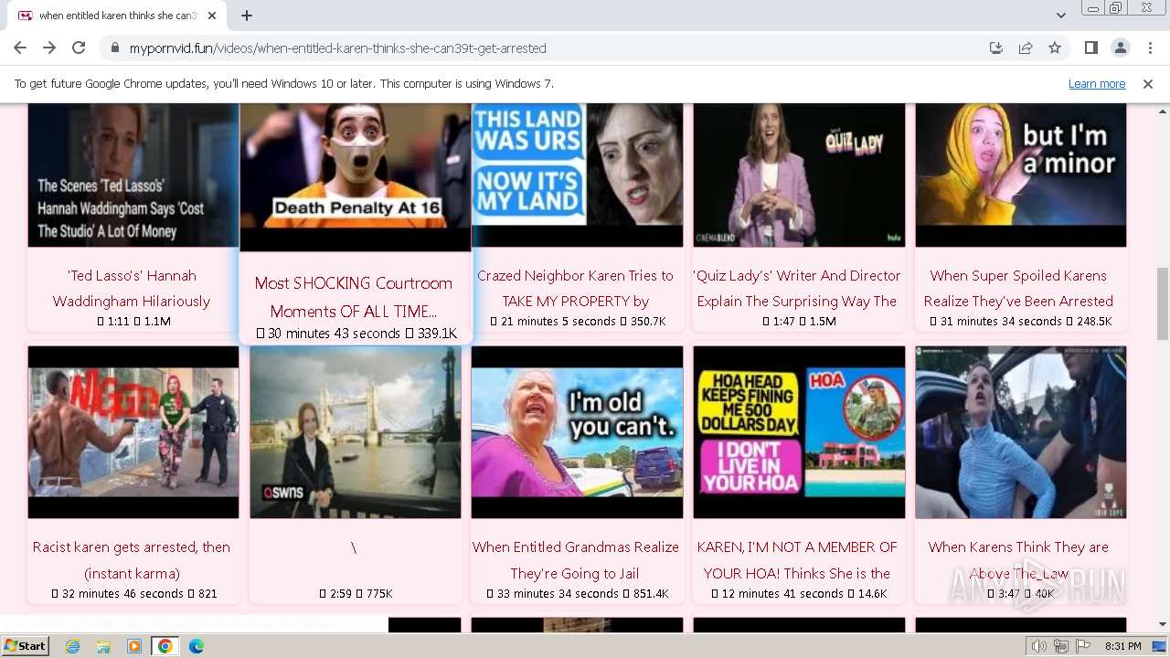Image resolution: width=1170 pixels, height=658 pixels.
Task: Open the Windows Start menu
Action: click(26, 645)
